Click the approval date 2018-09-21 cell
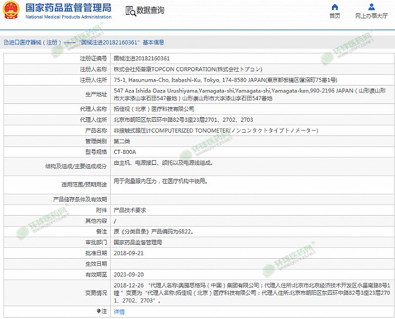 [x=128, y=253]
